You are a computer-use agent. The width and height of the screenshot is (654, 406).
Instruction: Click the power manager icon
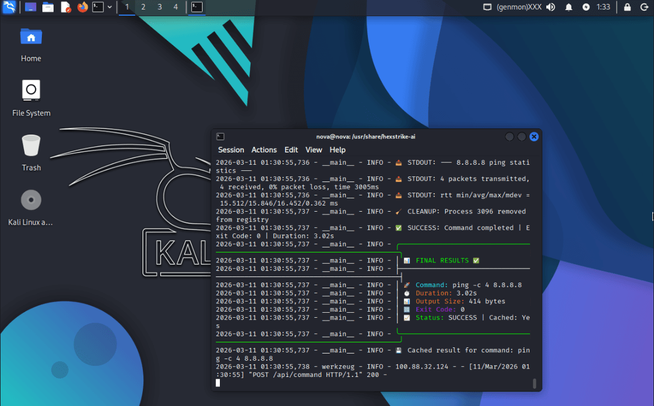(586, 7)
